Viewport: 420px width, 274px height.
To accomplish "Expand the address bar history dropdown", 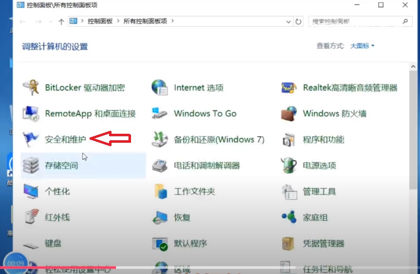I will click(x=288, y=21).
